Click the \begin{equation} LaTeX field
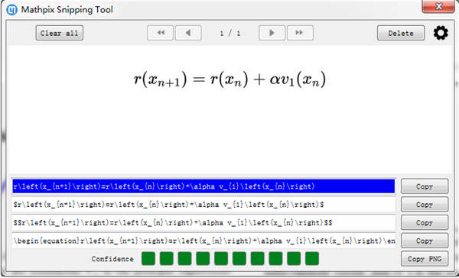 pos(203,241)
